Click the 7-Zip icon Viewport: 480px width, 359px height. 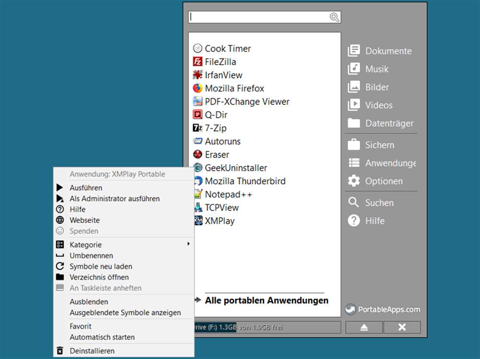198,128
